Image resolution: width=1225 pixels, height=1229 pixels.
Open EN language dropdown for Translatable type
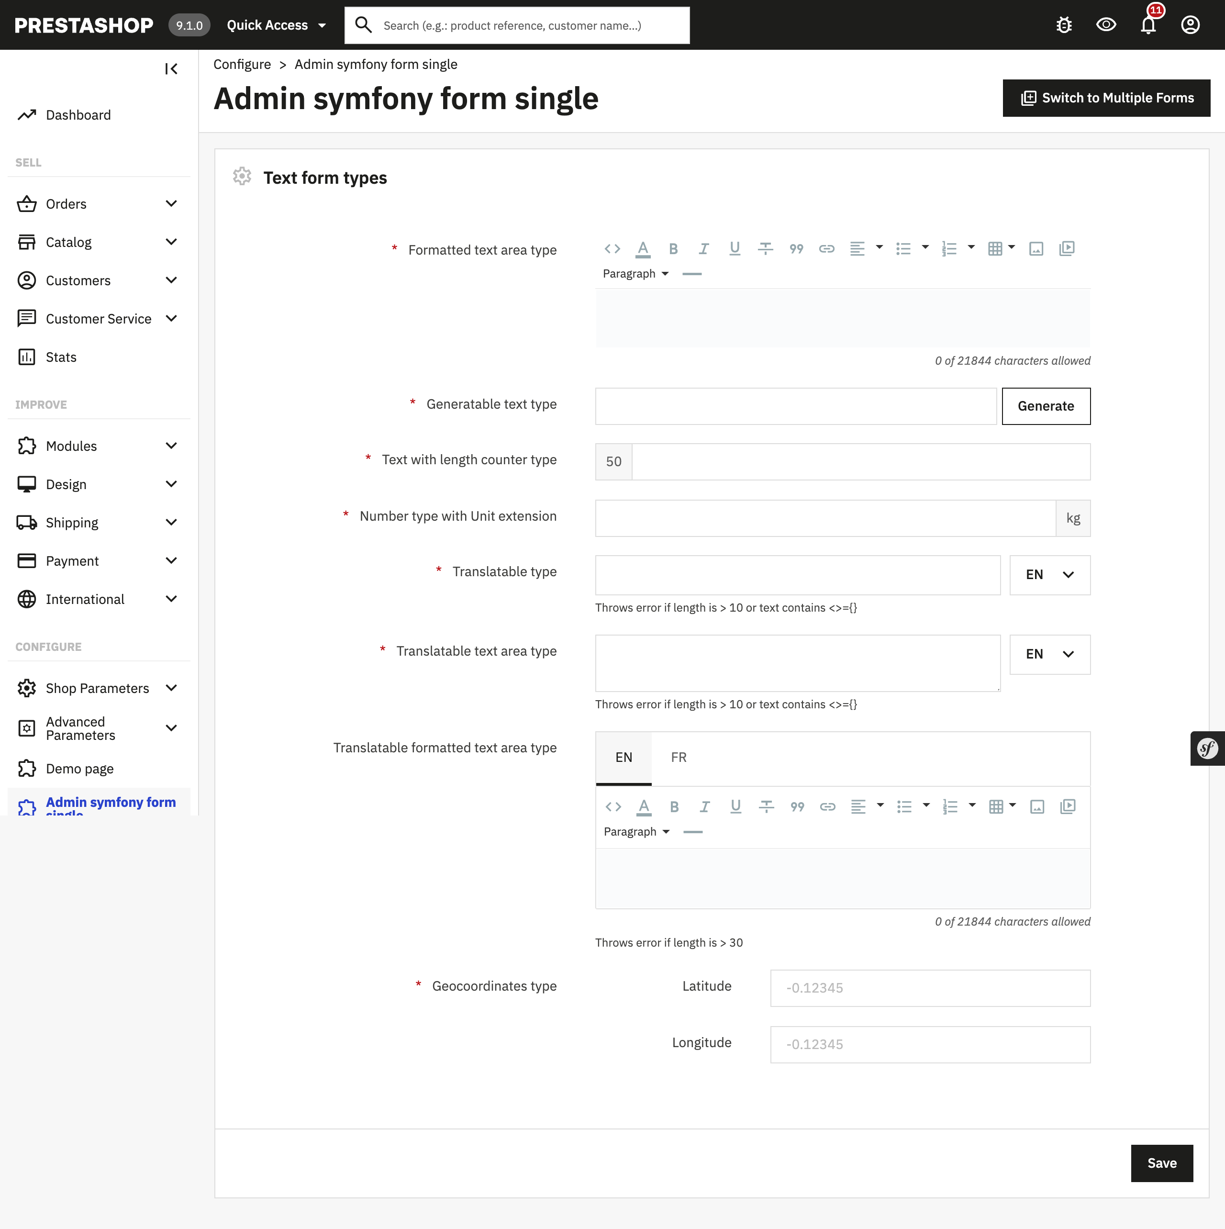click(1049, 575)
